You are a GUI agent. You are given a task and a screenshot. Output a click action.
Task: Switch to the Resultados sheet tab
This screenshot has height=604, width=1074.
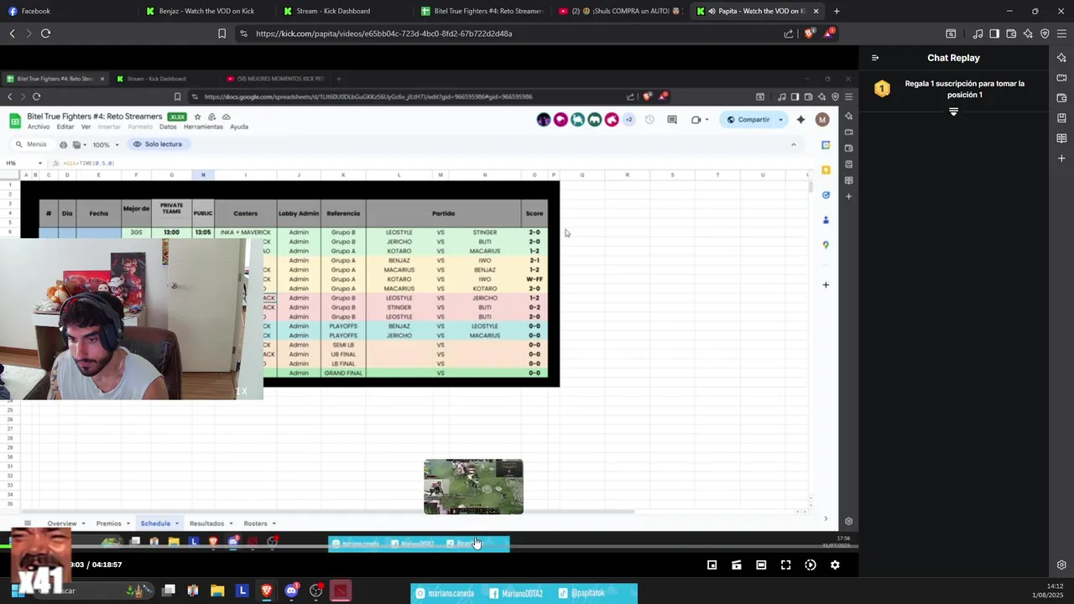tap(206, 523)
